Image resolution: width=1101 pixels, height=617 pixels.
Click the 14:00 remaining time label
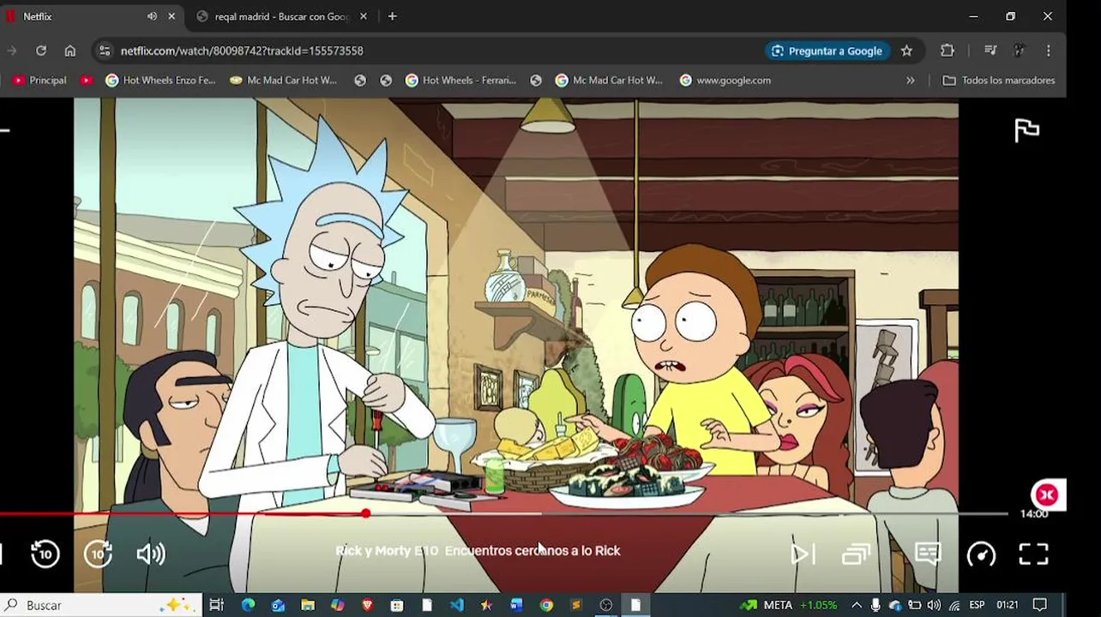1034,513
